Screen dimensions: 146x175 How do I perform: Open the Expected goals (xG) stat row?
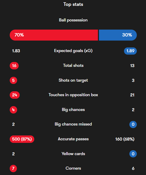pyautogui.click(x=73, y=51)
